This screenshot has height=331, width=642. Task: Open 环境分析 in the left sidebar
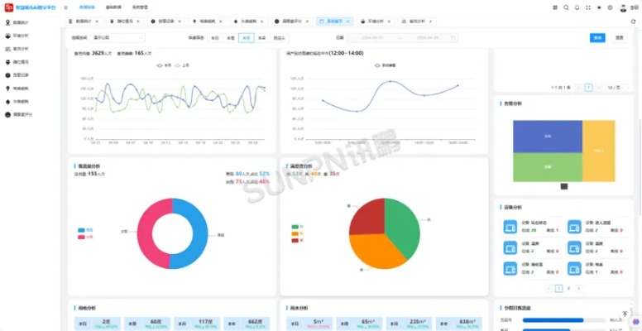tap(20, 36)
